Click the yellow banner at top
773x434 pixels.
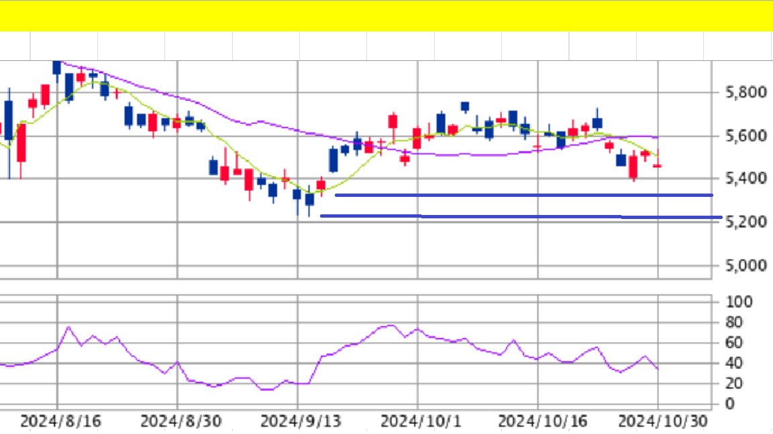pyautogui.click(x=386, y=16)
